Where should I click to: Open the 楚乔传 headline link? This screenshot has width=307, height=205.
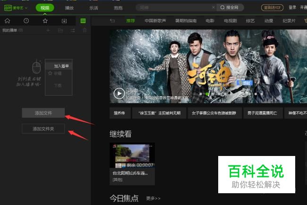pos(119,113)
